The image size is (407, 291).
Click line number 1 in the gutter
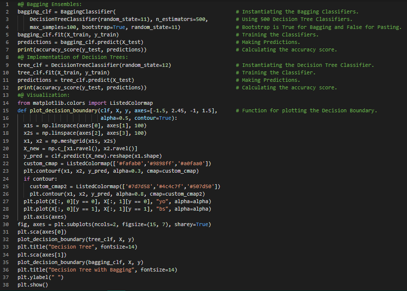[6, 4]
